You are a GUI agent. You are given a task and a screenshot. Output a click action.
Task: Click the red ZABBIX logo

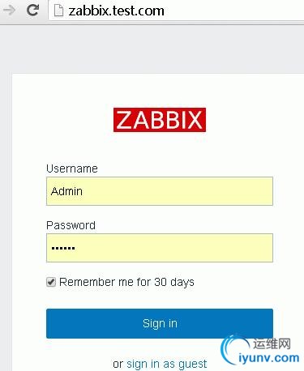(x=160, y=120)
